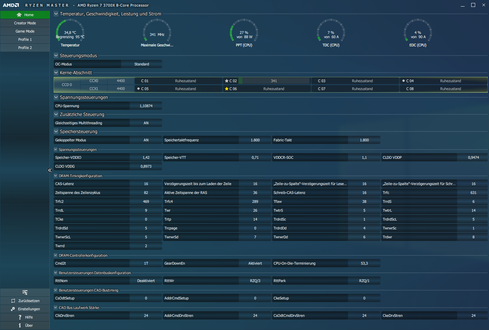The image size is (489, 330).
Task: Collapse the DRAM-Timingkonfiguration subsection
Action: [x=56, y=176]
